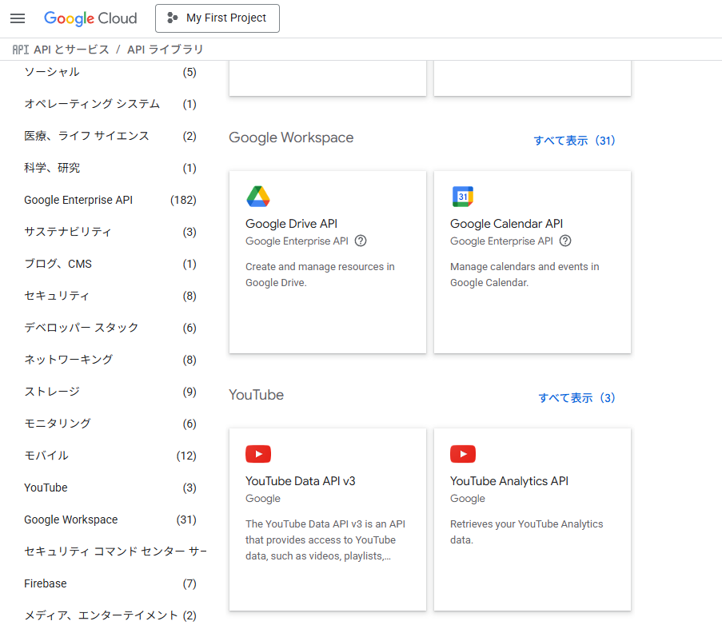Click the Google Calendar 31 icon
The image size is (722, 637).
pos(463,197)
